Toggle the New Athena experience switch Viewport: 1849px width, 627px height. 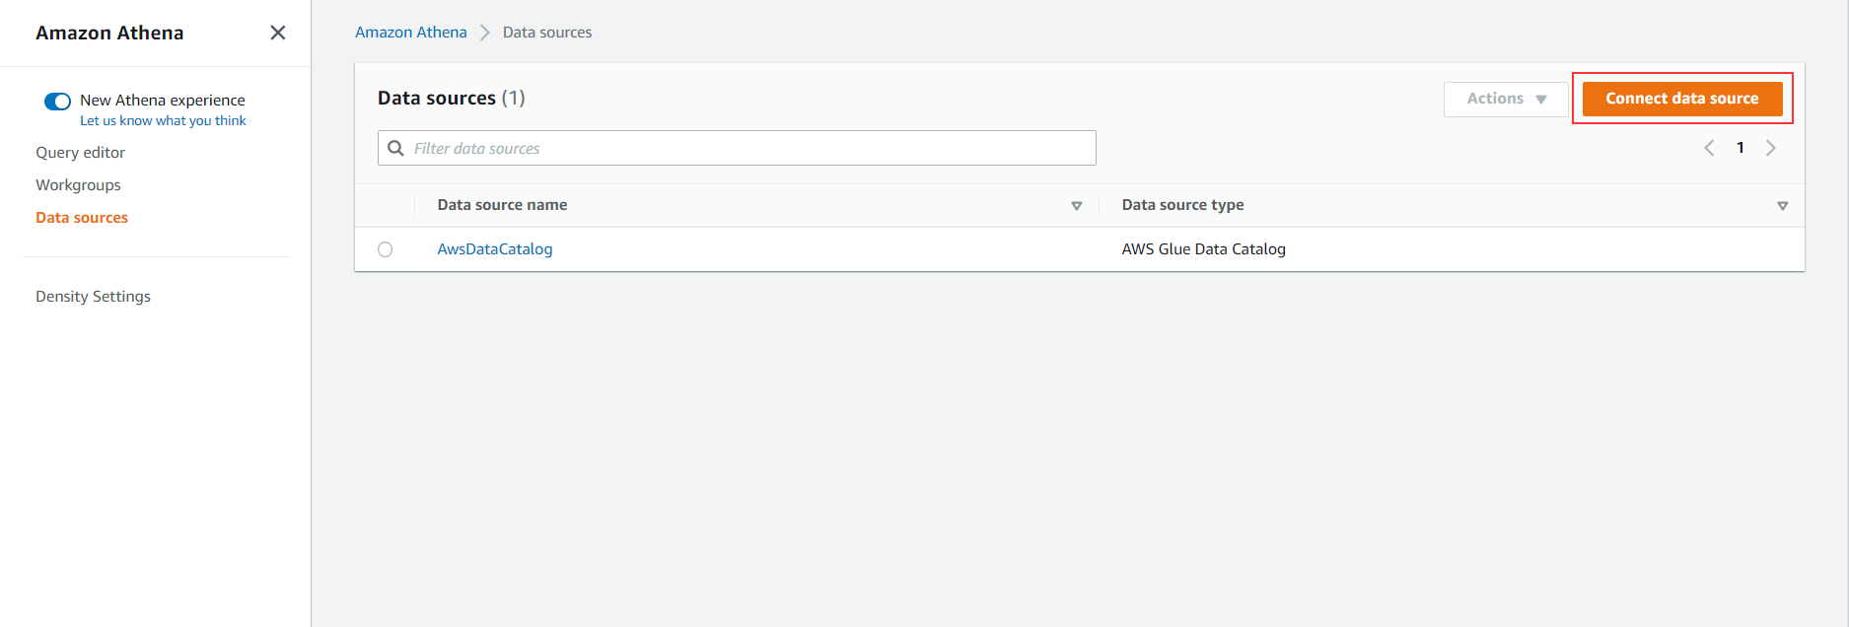pos(57,101)
